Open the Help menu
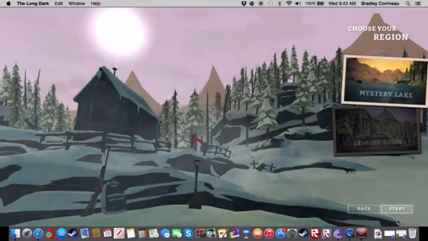This screenshot has width=428, height=241. coord(96,3)
